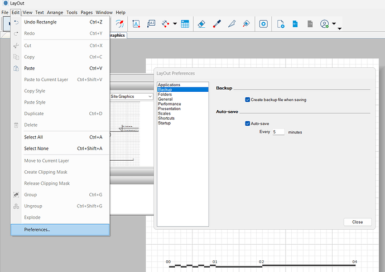
Task: Choose Preferences... from the Edit menu
Action: 37,230
